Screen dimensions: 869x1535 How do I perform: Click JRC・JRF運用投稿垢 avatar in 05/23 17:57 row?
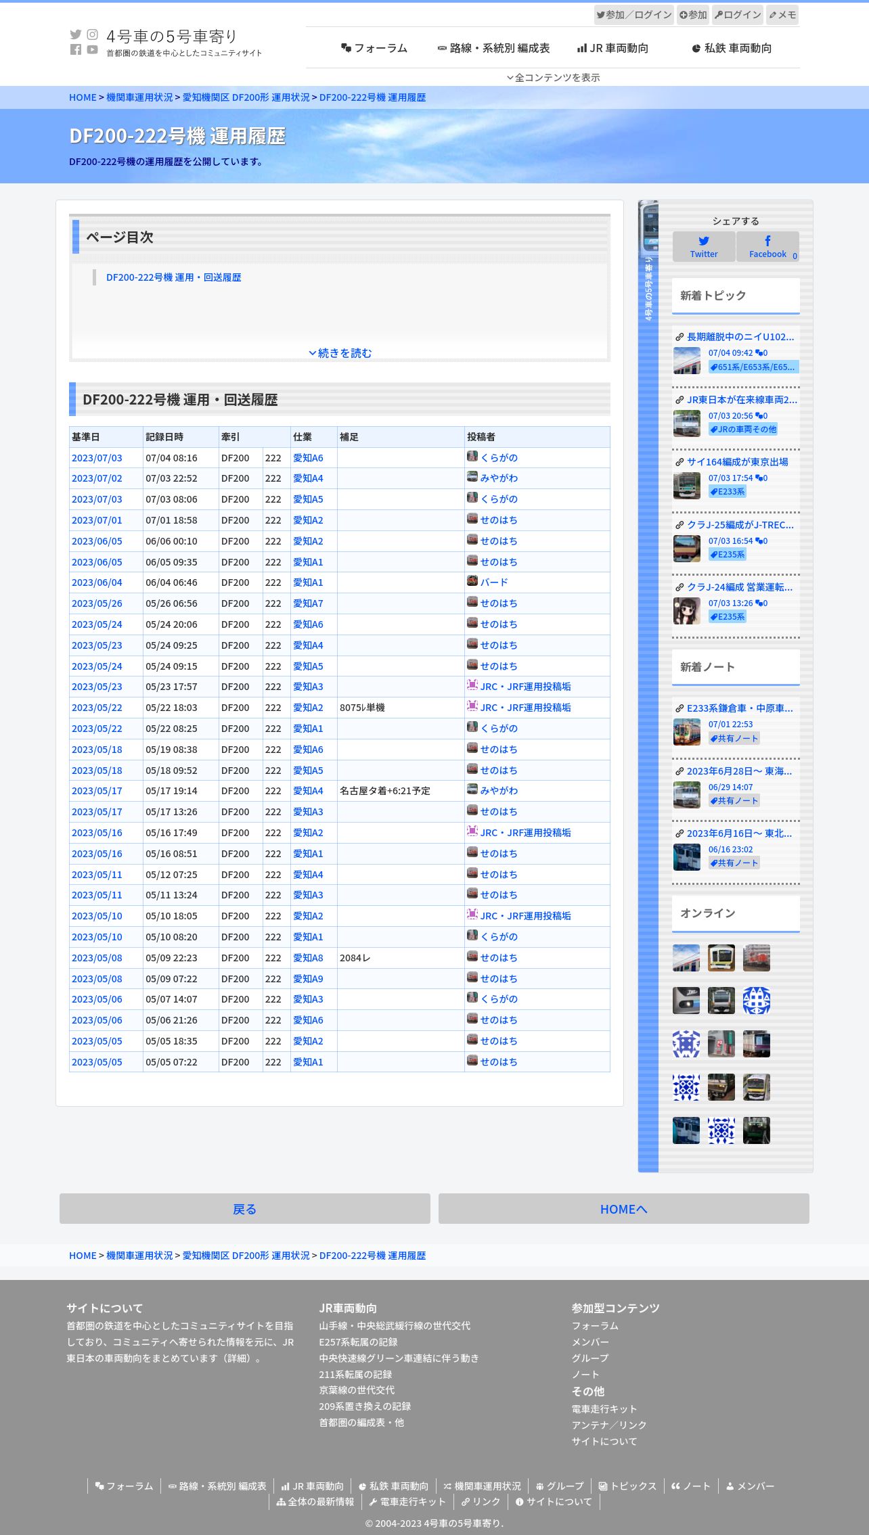click(472, 685)
